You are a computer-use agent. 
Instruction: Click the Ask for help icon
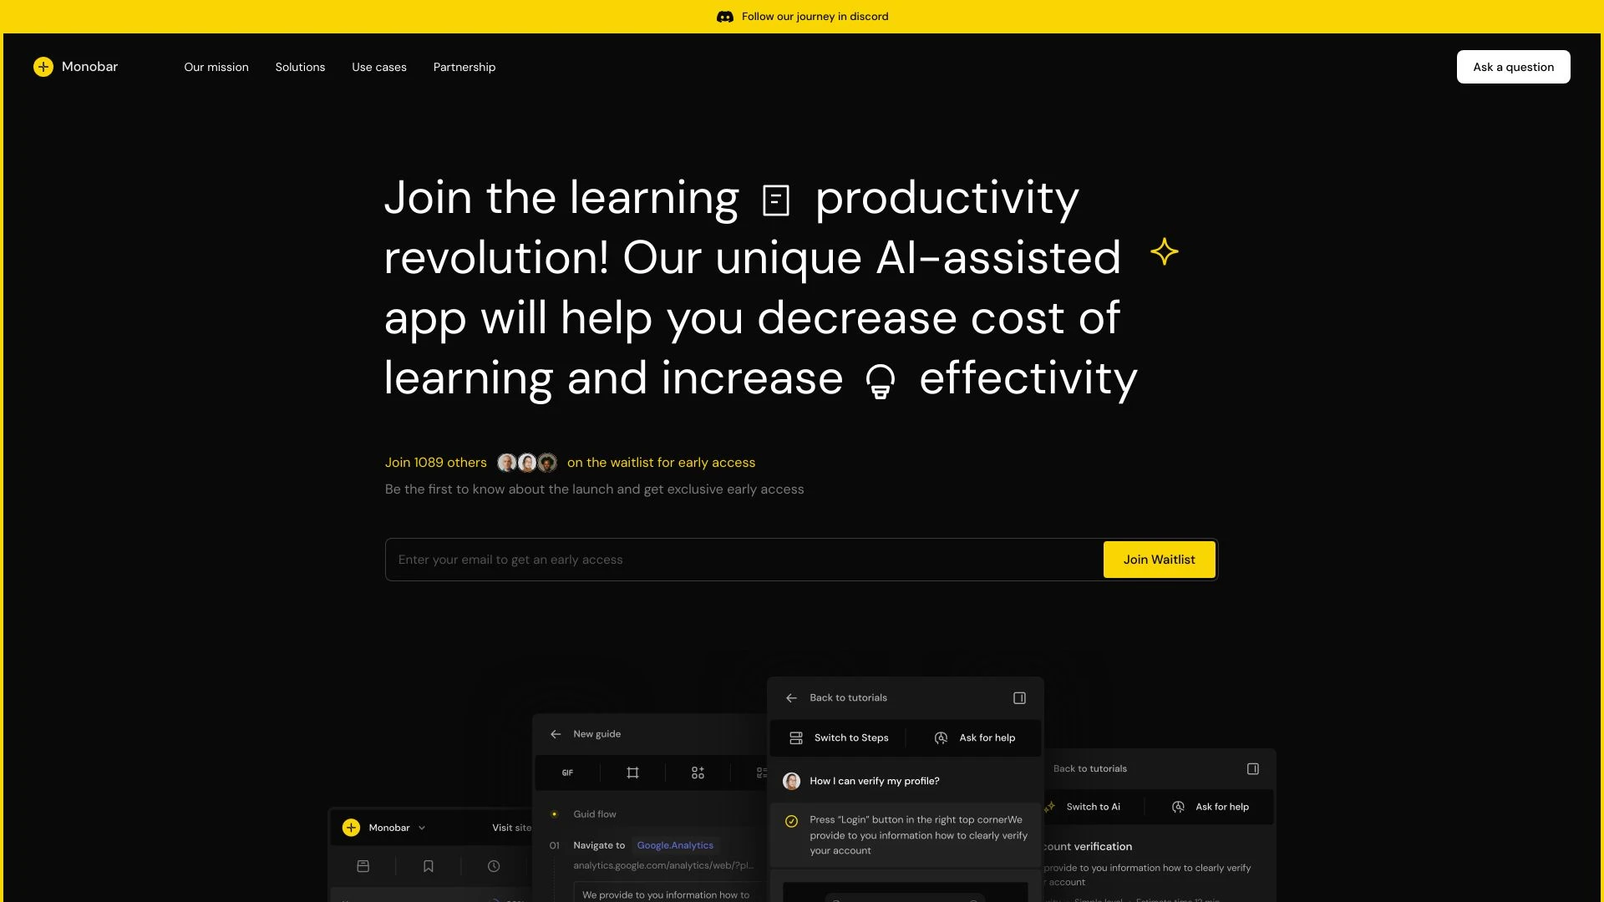point(942,737)
